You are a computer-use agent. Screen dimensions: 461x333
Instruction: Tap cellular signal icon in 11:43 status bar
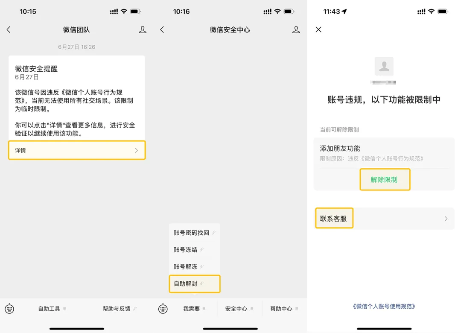[421, 12]
